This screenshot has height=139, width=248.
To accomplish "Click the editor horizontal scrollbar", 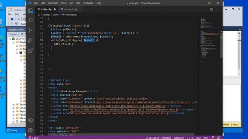I will pos(121,134).
